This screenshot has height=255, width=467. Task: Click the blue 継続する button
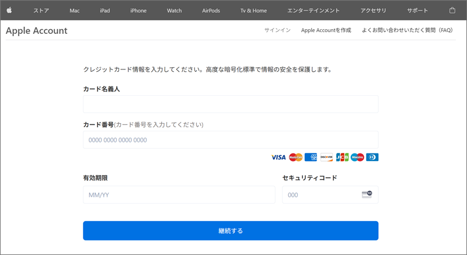click(x=231, y=230)
